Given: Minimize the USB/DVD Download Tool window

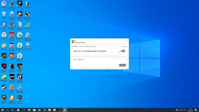Looking at the screenshot, I should (x=125, y=40).
